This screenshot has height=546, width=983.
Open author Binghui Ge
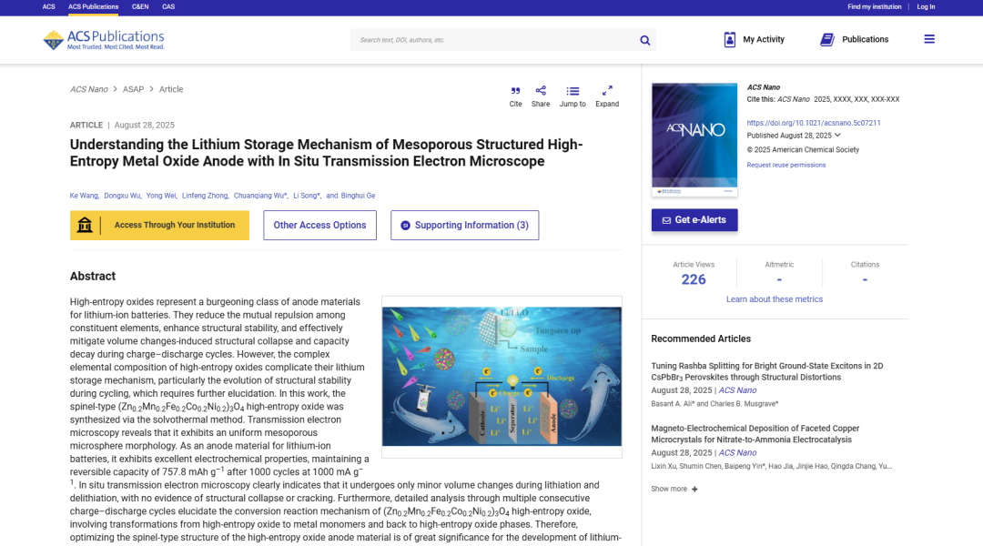point(358,196)
